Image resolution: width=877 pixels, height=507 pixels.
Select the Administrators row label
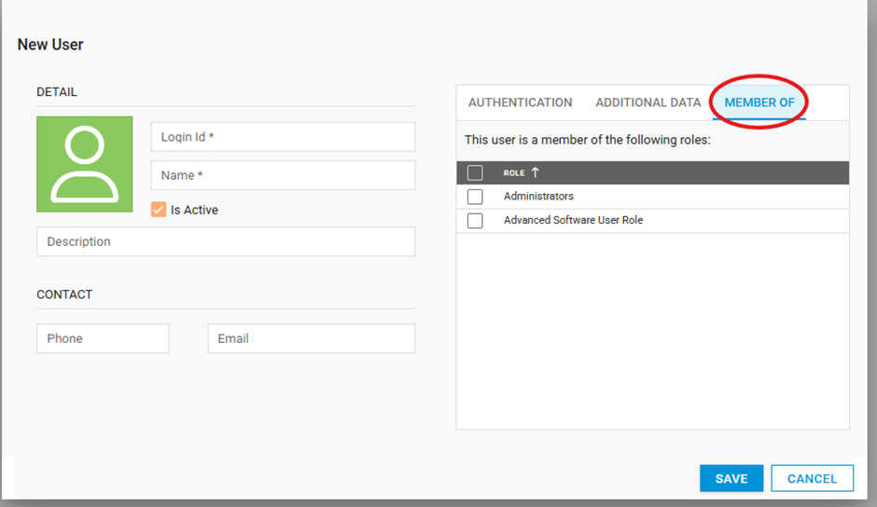click(x=538, y=197)
